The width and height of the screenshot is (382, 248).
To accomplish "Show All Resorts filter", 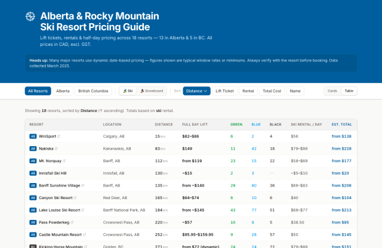I will coord(38,91).
